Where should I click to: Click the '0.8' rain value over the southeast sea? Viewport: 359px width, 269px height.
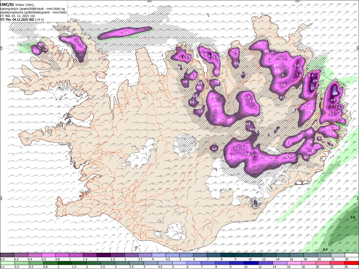click(353, 217)
